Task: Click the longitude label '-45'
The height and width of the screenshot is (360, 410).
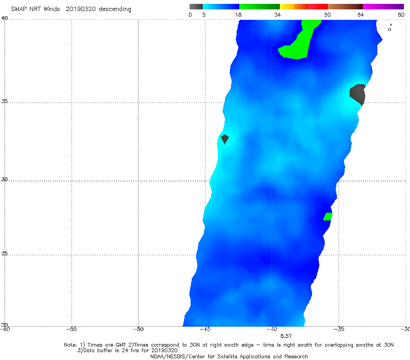Action: pyautogui.click(x=205, y=329)
